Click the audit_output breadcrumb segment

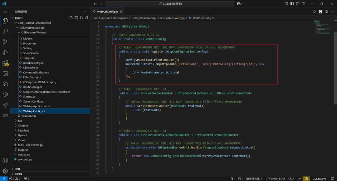pos(102,18)
